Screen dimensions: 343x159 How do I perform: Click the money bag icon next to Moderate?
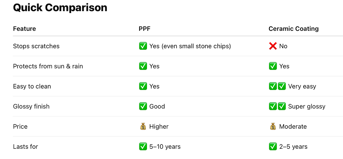(273, 126)
